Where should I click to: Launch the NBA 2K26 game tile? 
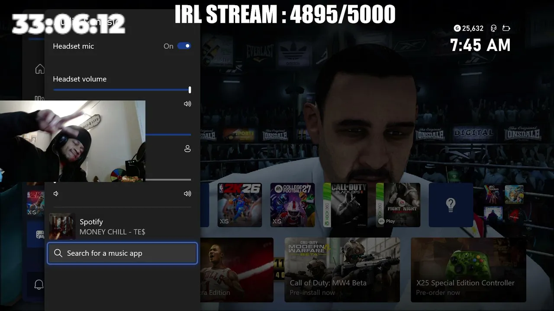pos(240,205)
